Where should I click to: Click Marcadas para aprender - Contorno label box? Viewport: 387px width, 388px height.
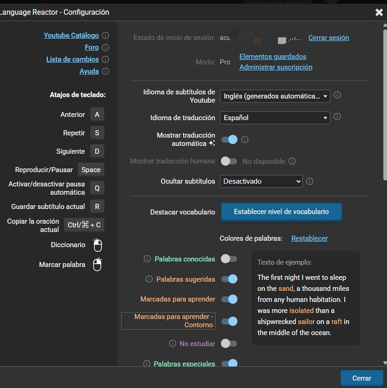point(168,321)
